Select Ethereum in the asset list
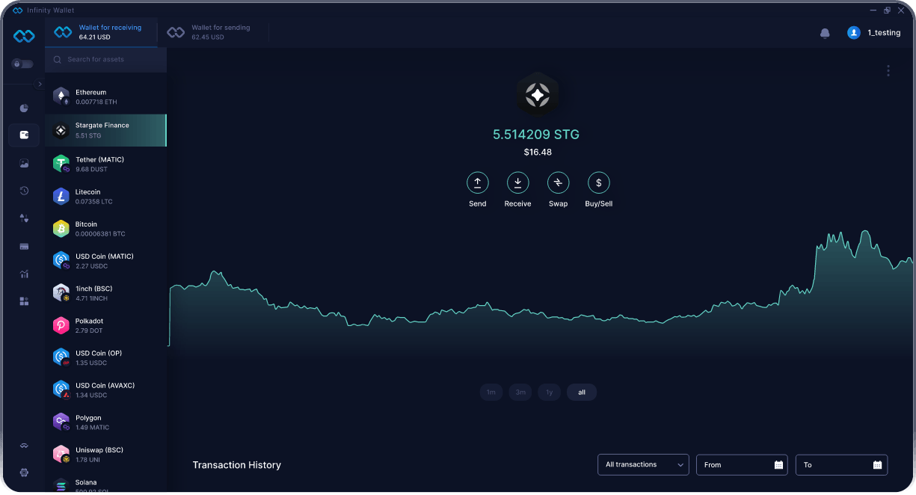Image resolution: width=916 pixels, height=495 pixels. (106, 97)
